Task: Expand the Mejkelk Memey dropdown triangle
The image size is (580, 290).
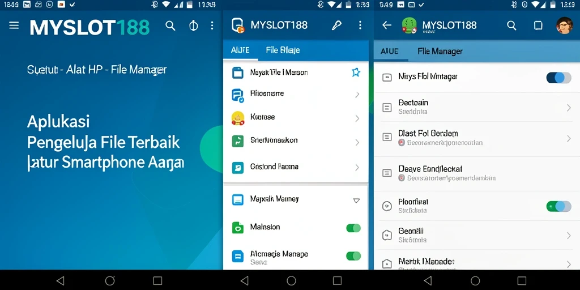Action: pos(356,201)
